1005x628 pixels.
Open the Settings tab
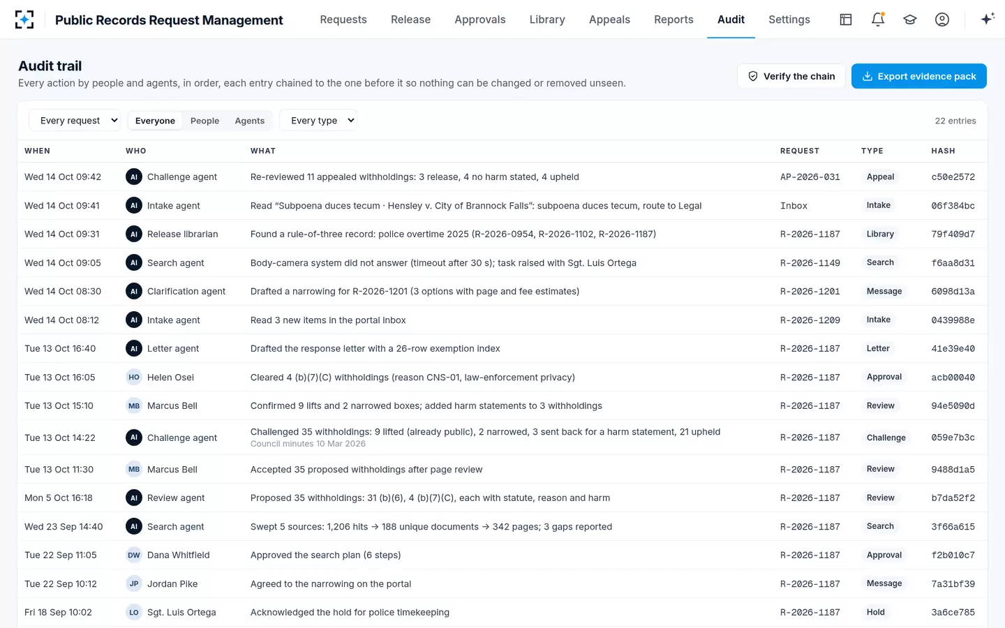[789, 20]
